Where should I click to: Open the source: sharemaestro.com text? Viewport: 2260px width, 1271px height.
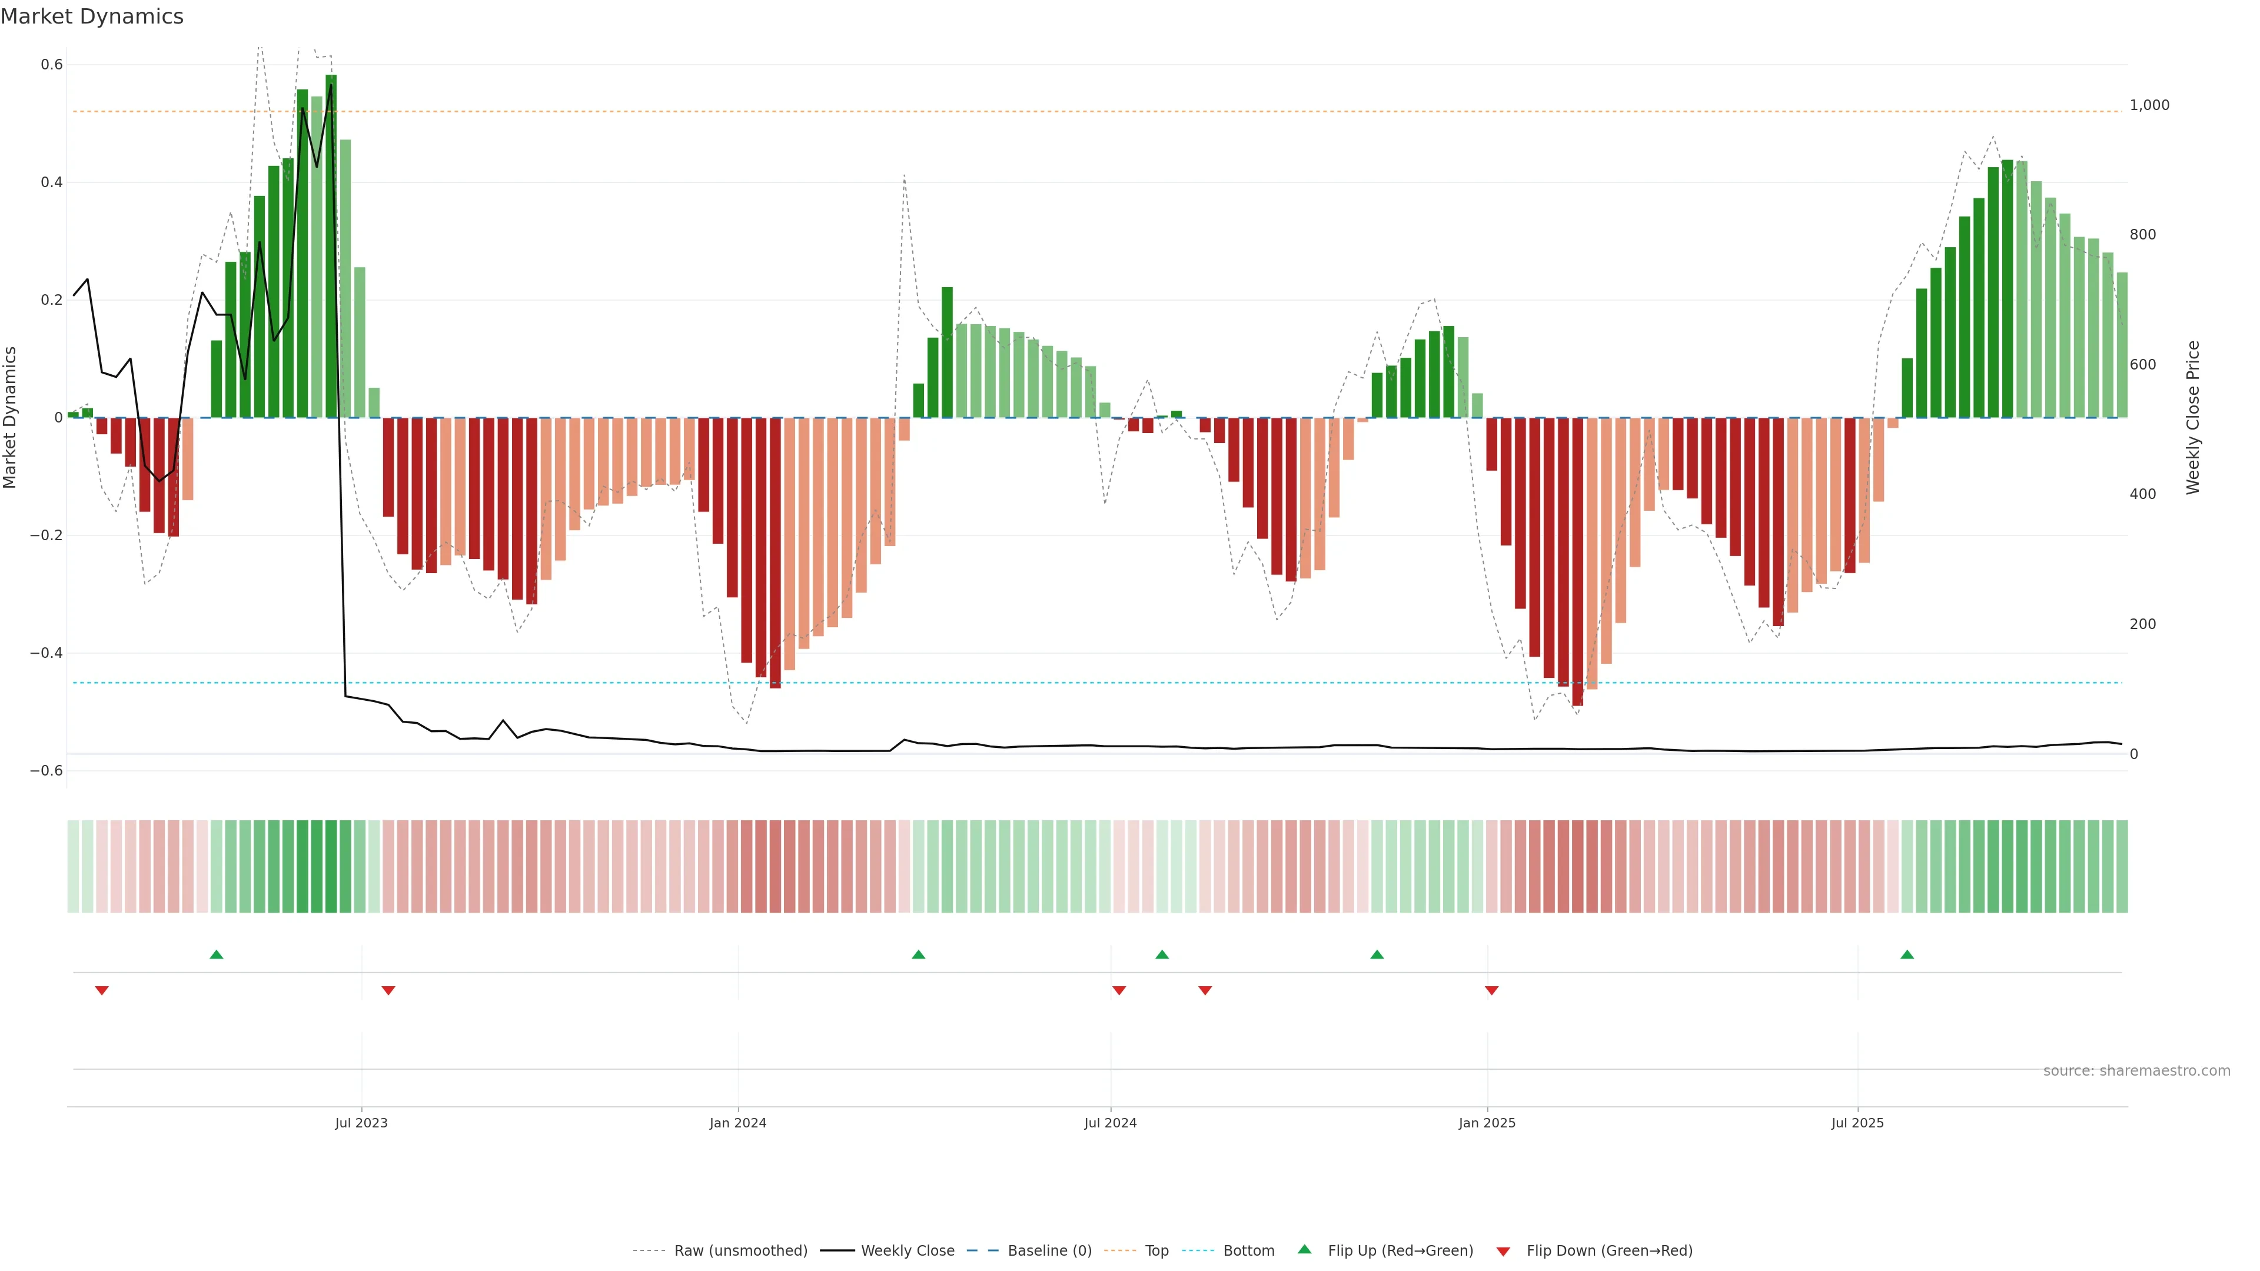pyautogui.click(x=2136, y=1071)
